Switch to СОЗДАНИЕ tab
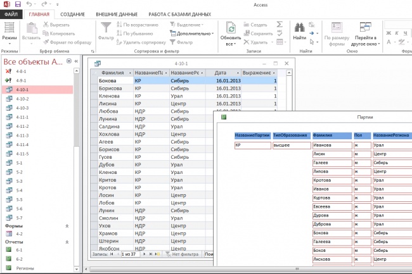The height and width of the screenshot is (274, 412). point(72,14)
